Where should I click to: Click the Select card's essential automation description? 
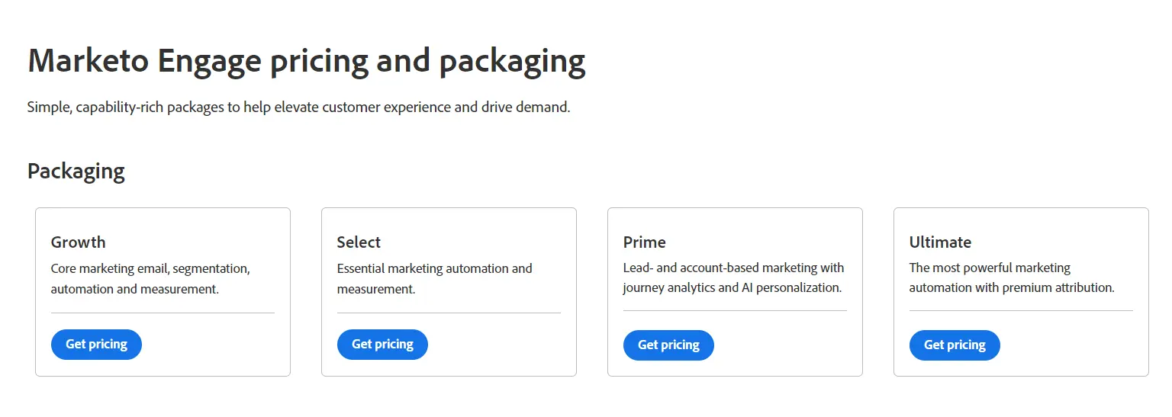[434, 279]
